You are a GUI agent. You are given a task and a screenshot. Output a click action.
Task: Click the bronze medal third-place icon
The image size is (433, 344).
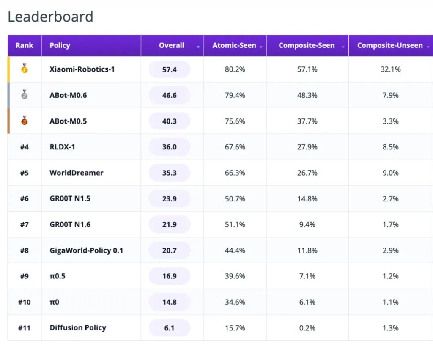(x=24, y=120)
